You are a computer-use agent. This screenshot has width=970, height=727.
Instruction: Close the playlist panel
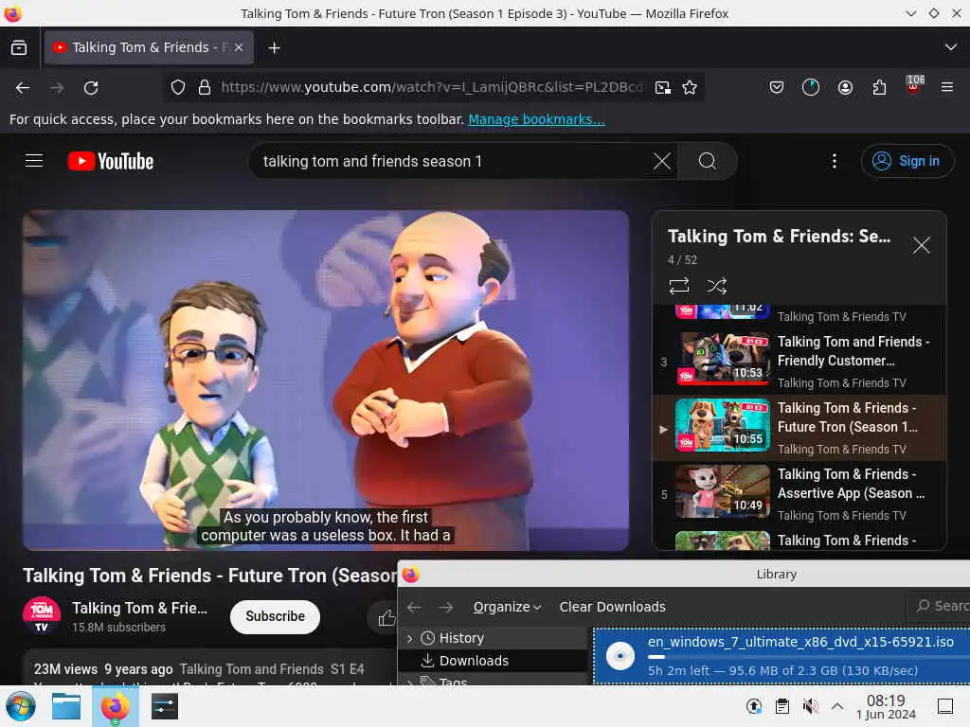[x=921, y=245]
